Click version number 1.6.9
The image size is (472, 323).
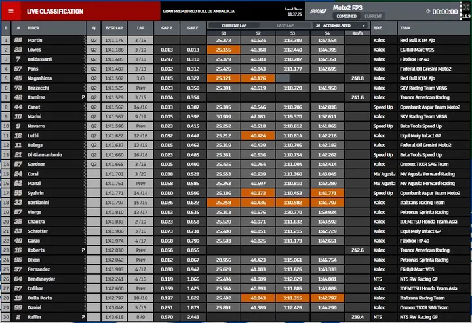466,16
